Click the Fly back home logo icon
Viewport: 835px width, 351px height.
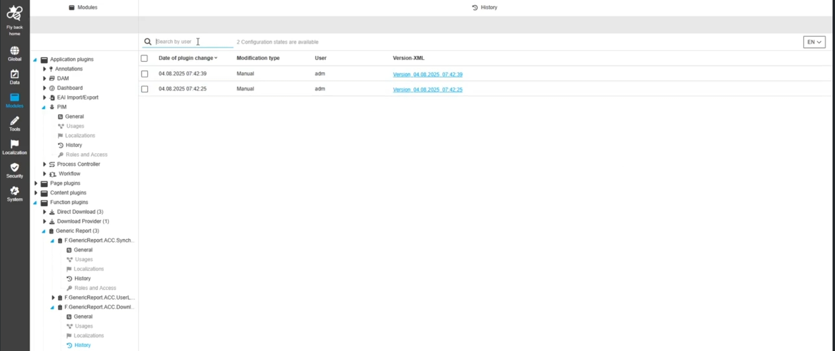pos(14,13)
